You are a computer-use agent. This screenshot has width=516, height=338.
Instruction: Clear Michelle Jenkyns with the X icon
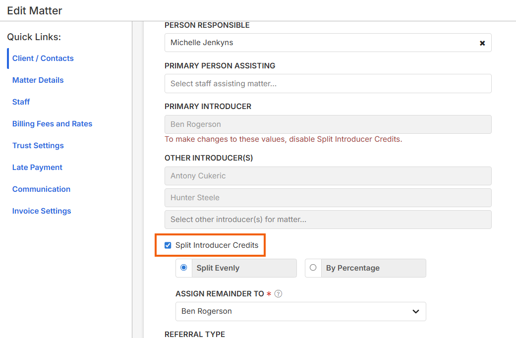482,43
